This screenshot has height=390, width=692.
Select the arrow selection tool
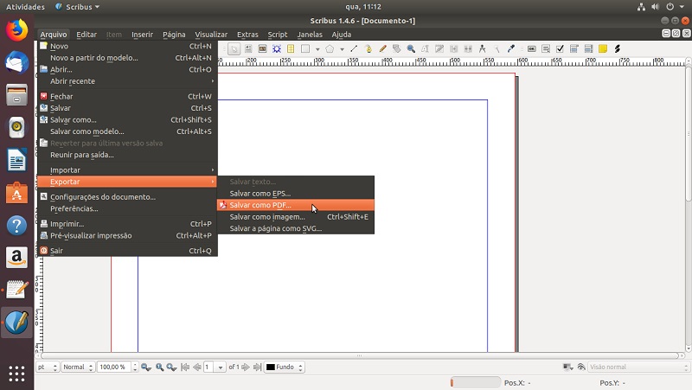pos(234,49)
